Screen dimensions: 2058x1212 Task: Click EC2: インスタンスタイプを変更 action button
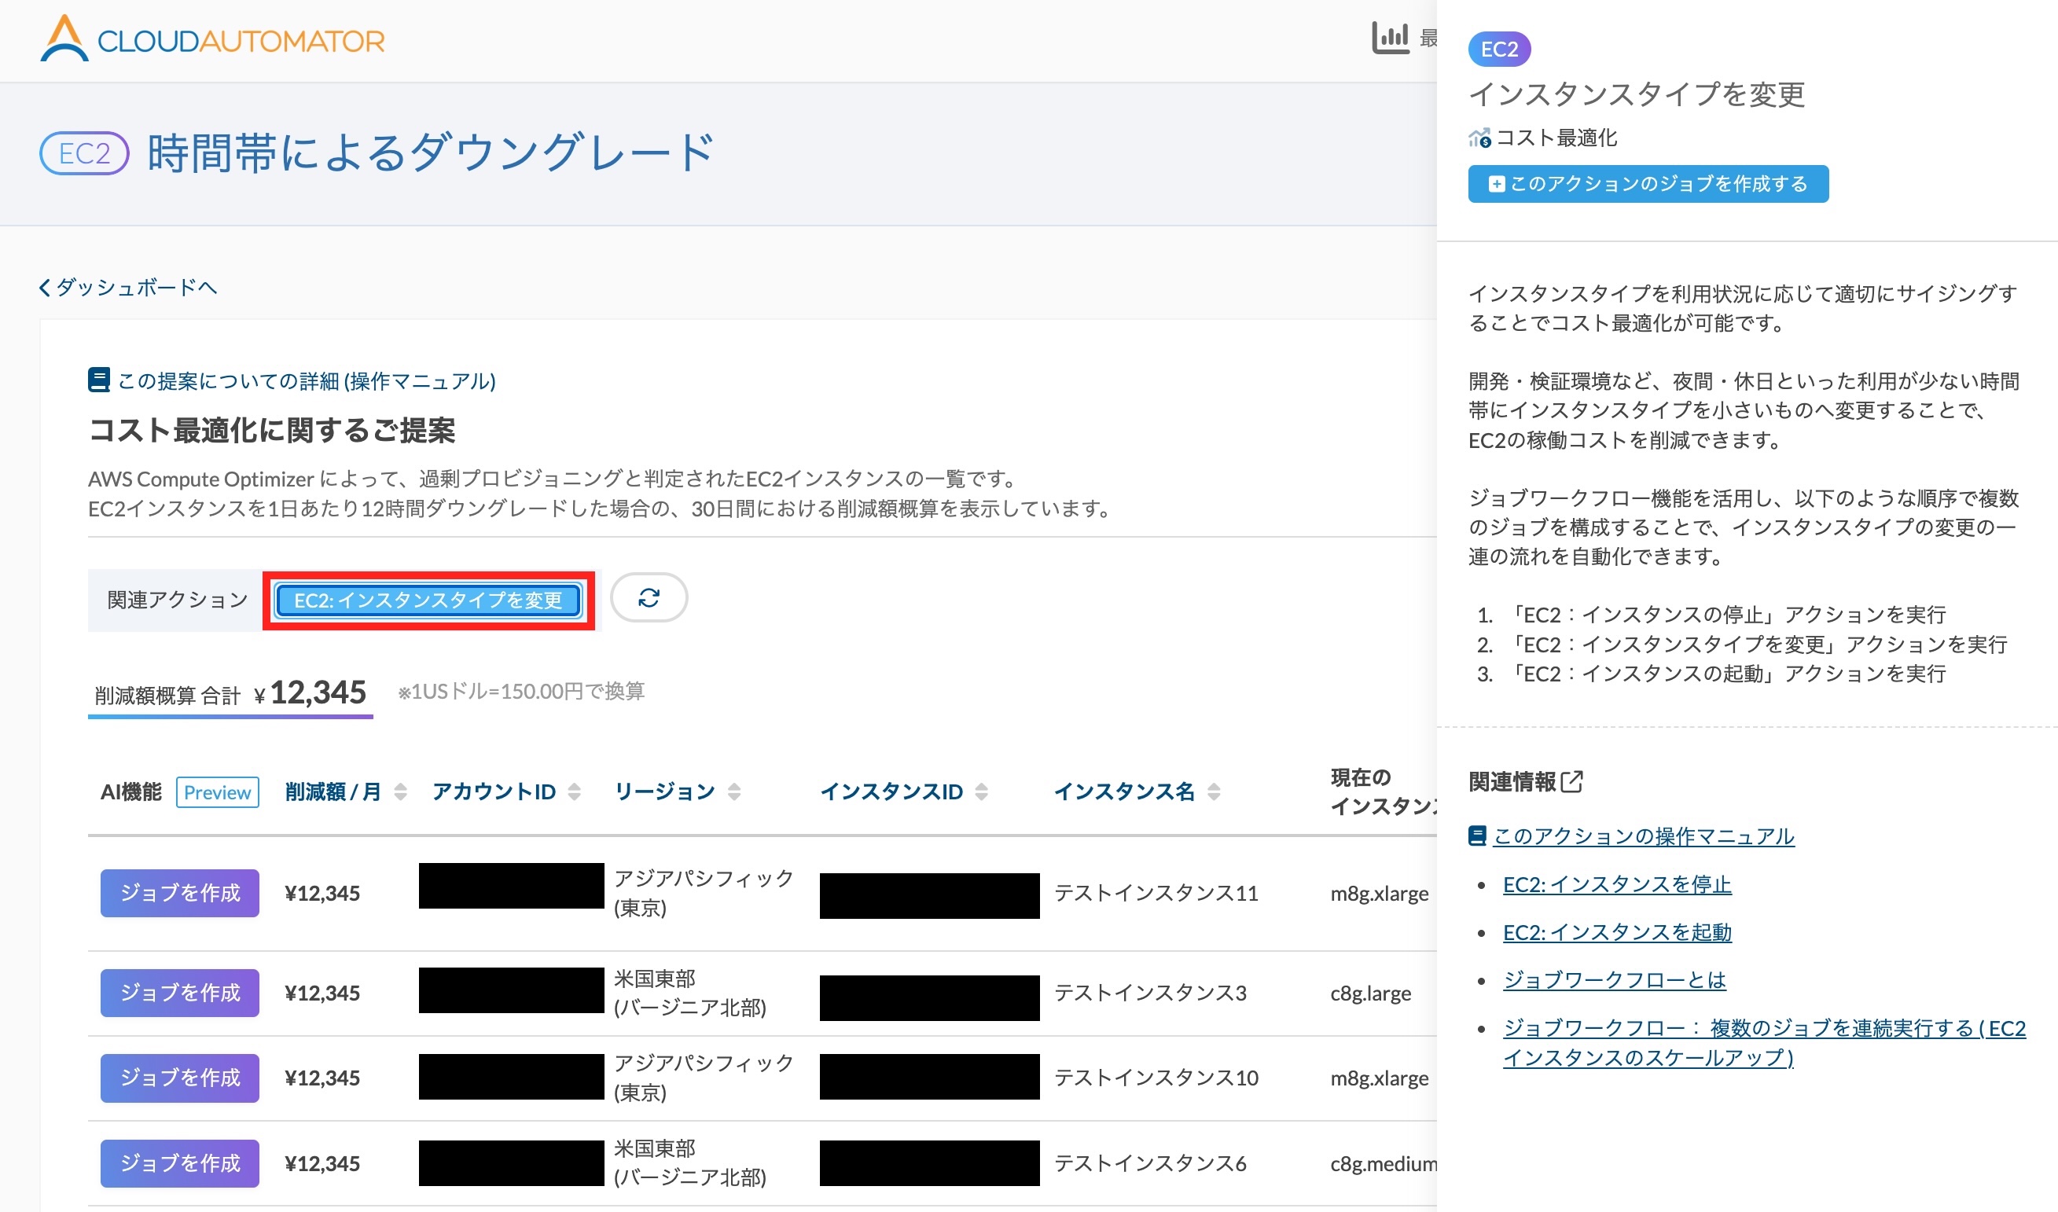tap(428, 600)
